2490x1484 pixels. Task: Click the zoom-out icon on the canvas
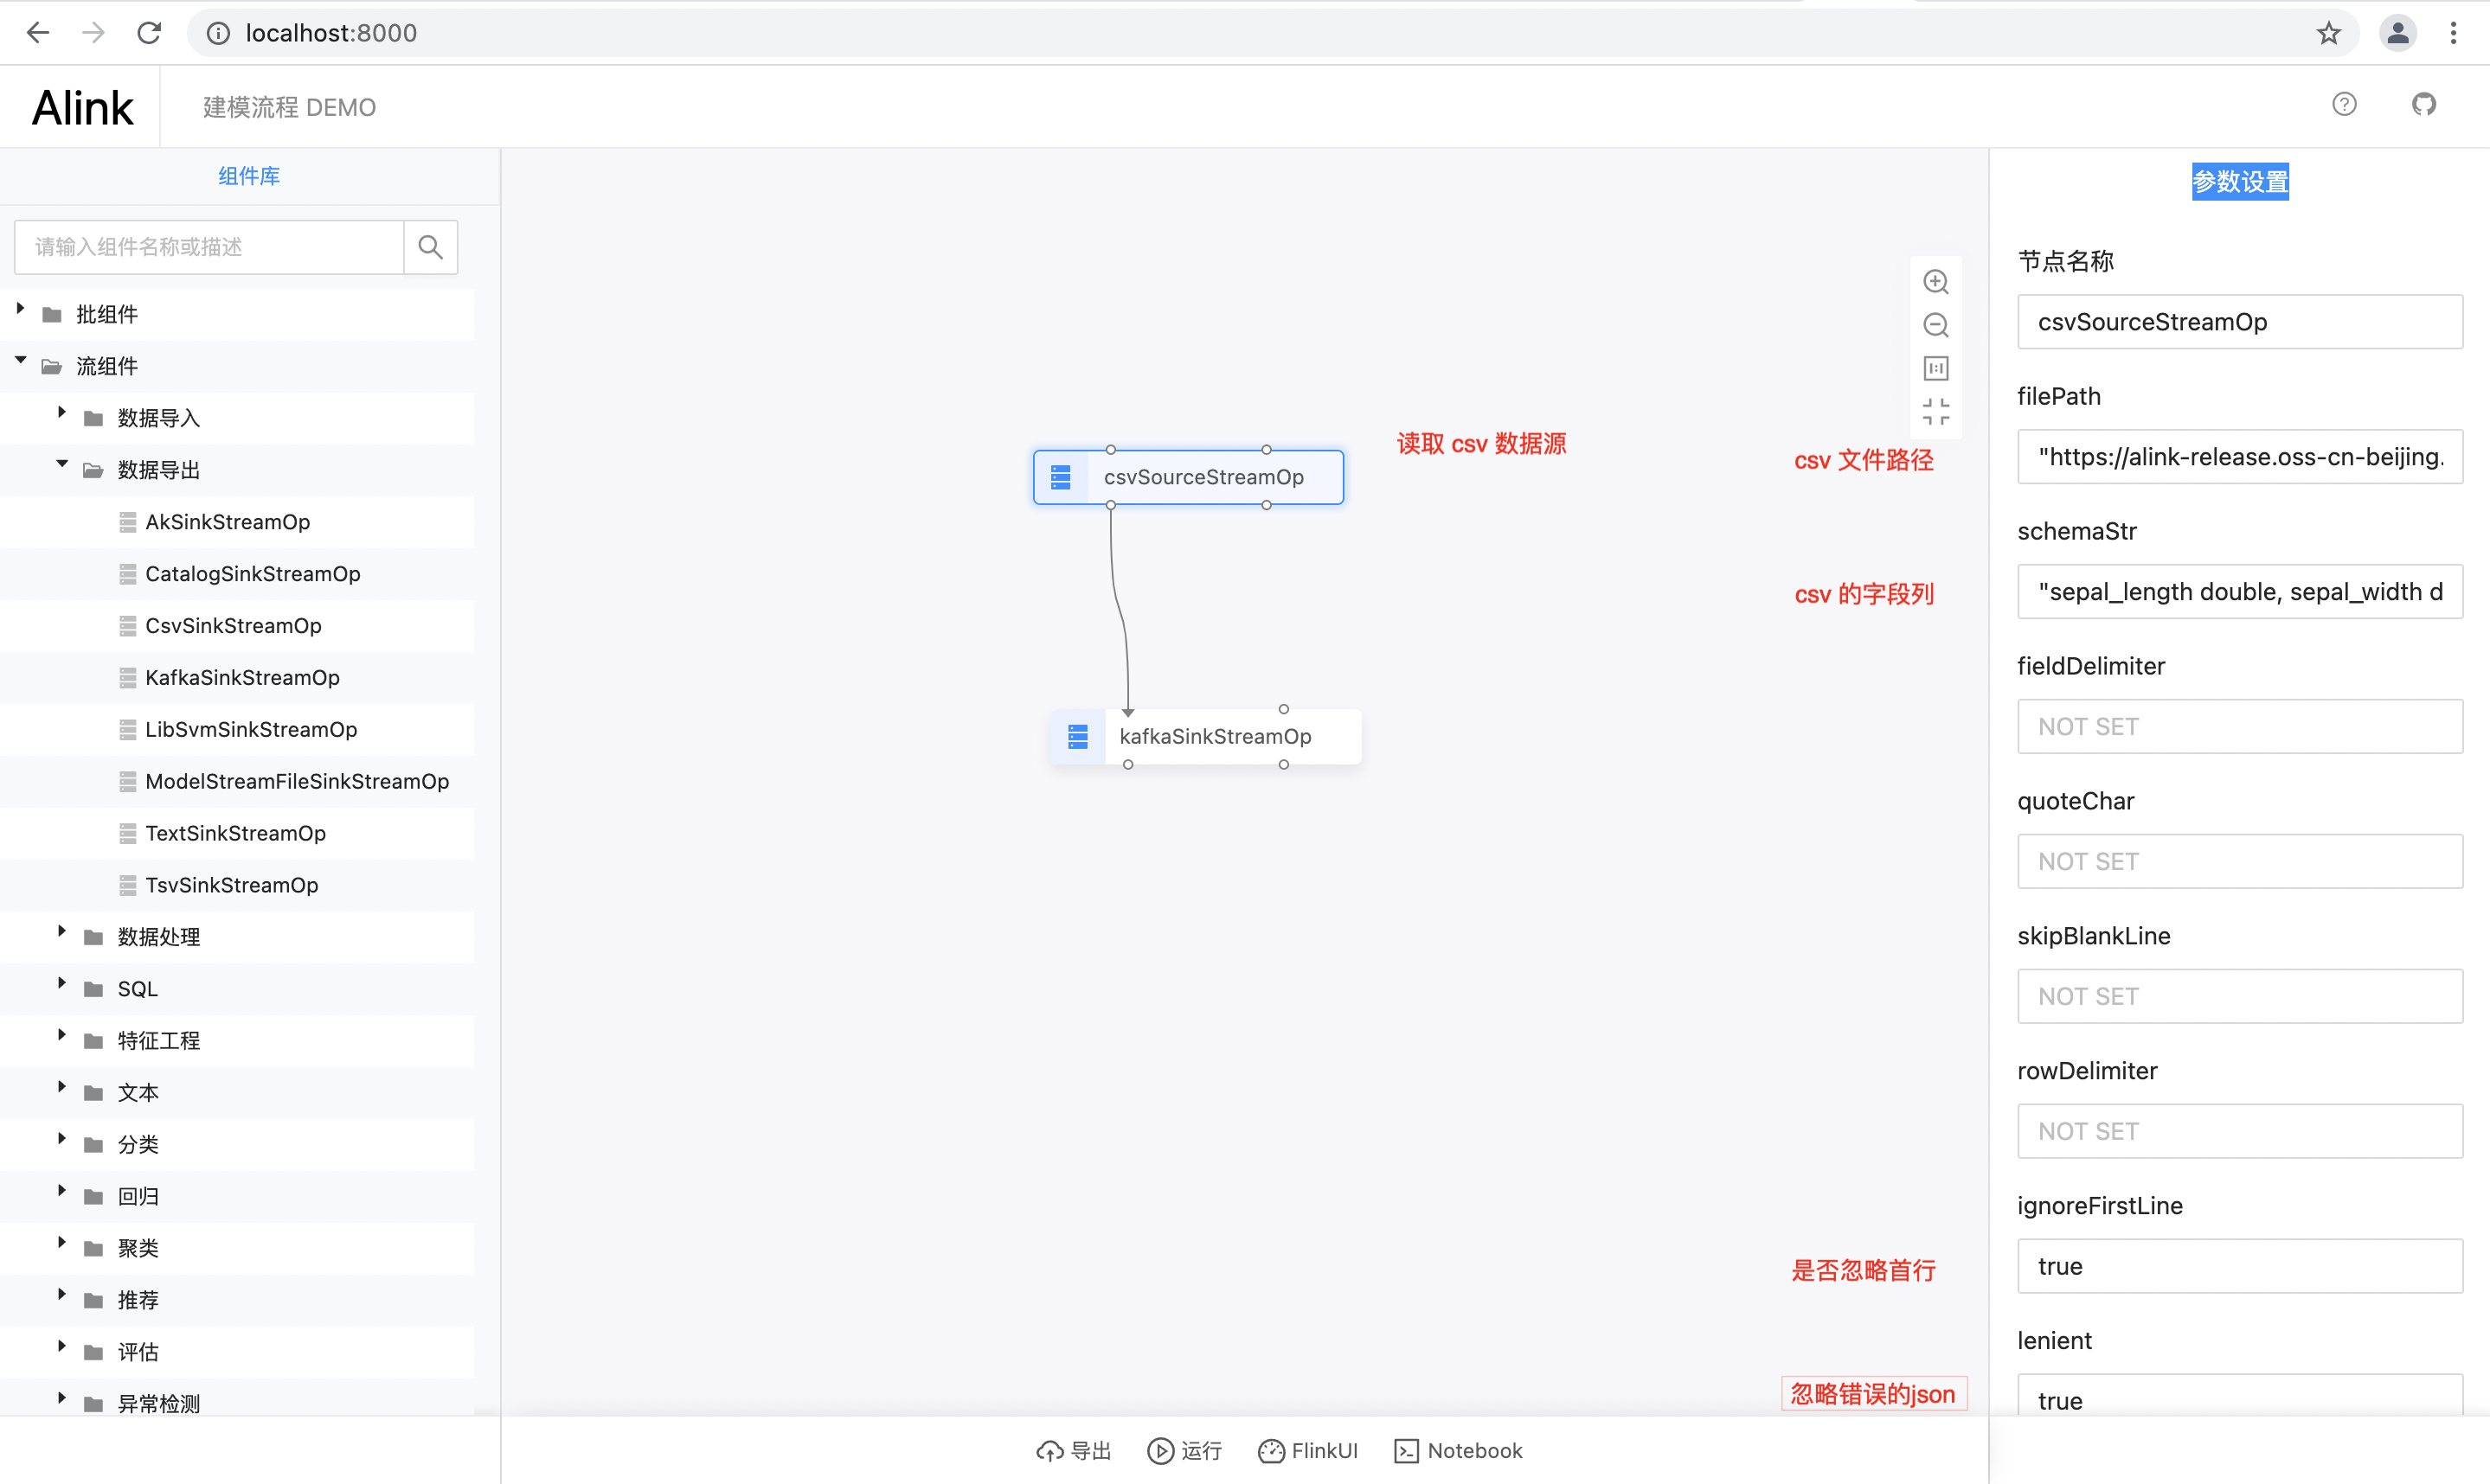tap(1935, 325)
